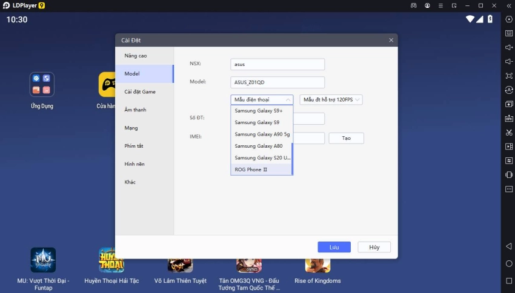The image size is (515, 293).
Task: Open the shared folder transfer icon
Action: pos(509,161)
